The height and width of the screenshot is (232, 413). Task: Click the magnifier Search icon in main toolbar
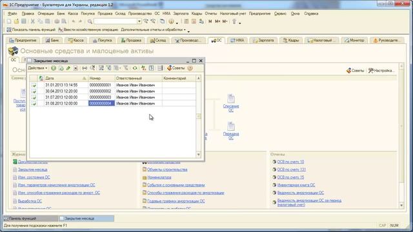tap(90, 21)
